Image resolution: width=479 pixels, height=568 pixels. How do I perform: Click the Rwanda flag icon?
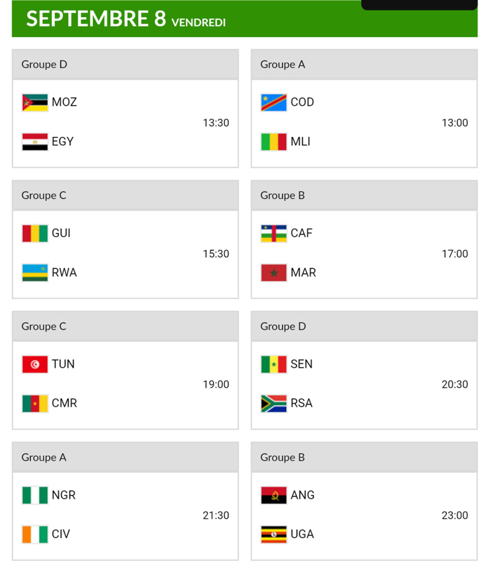click(x=35, y=273)
